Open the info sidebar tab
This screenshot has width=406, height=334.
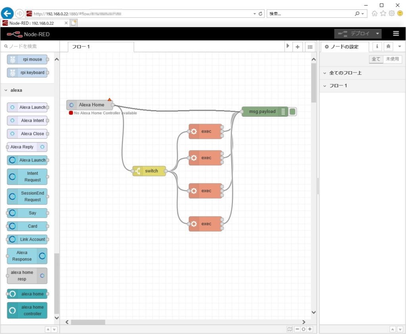(377, 47)
